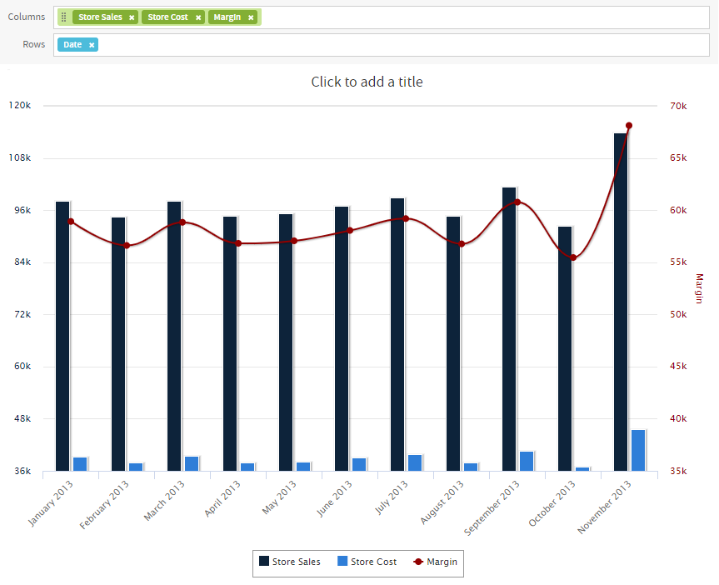Screen dimensions: 719x585
Task: Click the June 2013 Store Sales bar
Action: pos(342,338)
